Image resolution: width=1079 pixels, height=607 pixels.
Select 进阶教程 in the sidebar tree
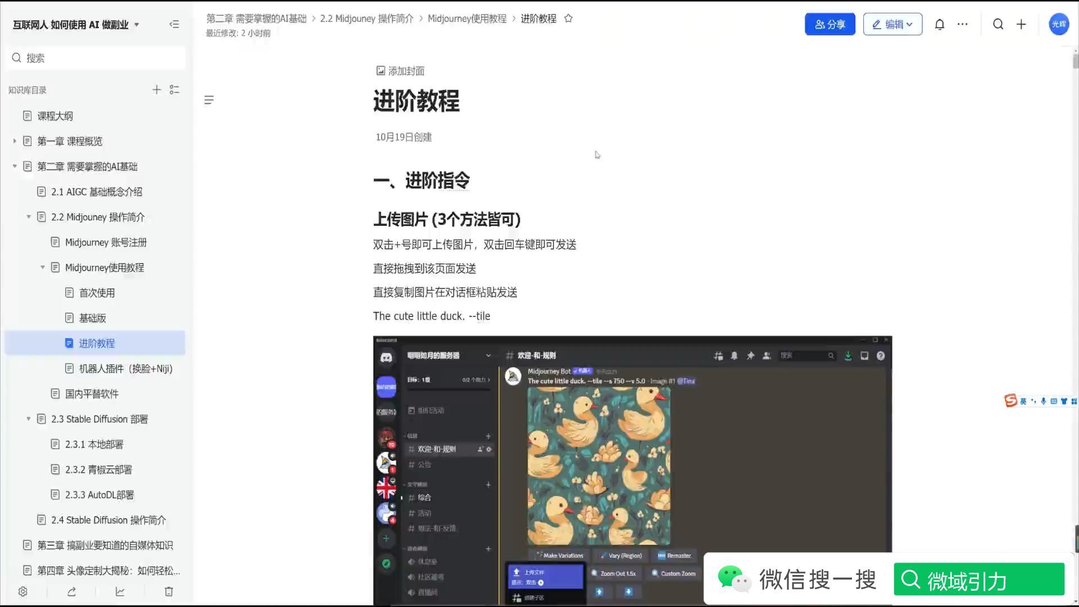96,343
